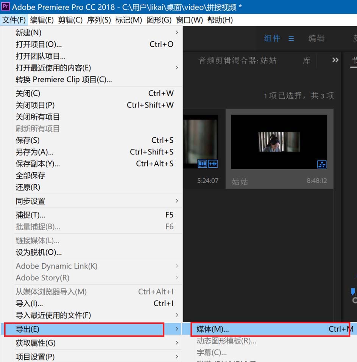
Task: Click the sequence badge icon on 姑姑 thumbnail
Action: tap(322, 164)
